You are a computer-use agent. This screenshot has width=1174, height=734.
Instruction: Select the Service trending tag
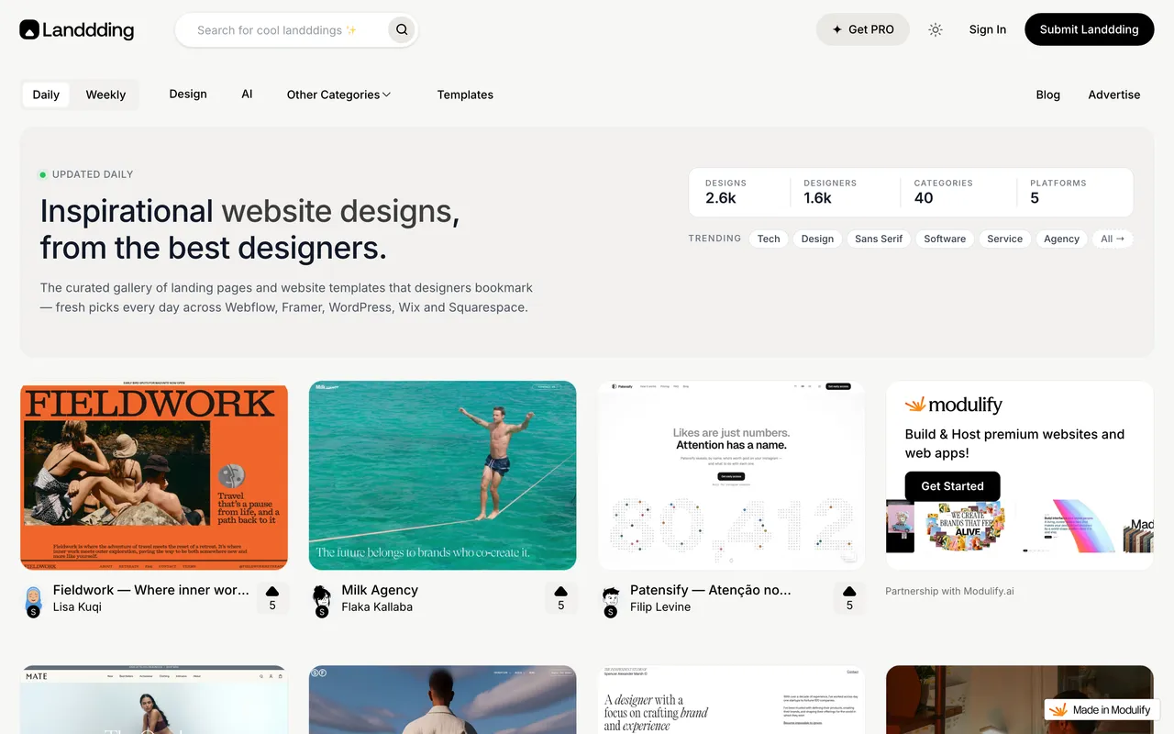click(1004, 239)
